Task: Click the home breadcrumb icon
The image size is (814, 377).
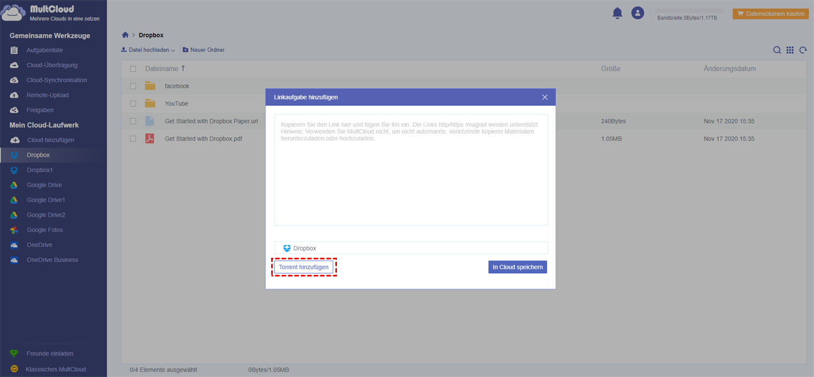Action: click(x=125, y=35)
